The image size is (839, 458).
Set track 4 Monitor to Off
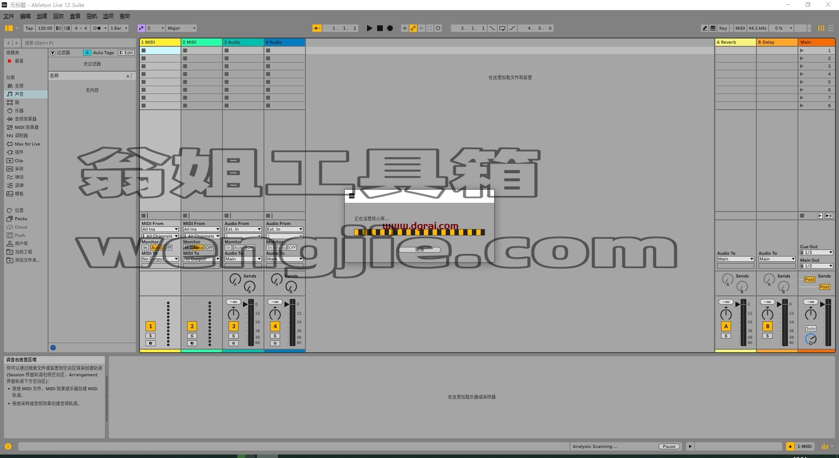click(x=292, y=247)
